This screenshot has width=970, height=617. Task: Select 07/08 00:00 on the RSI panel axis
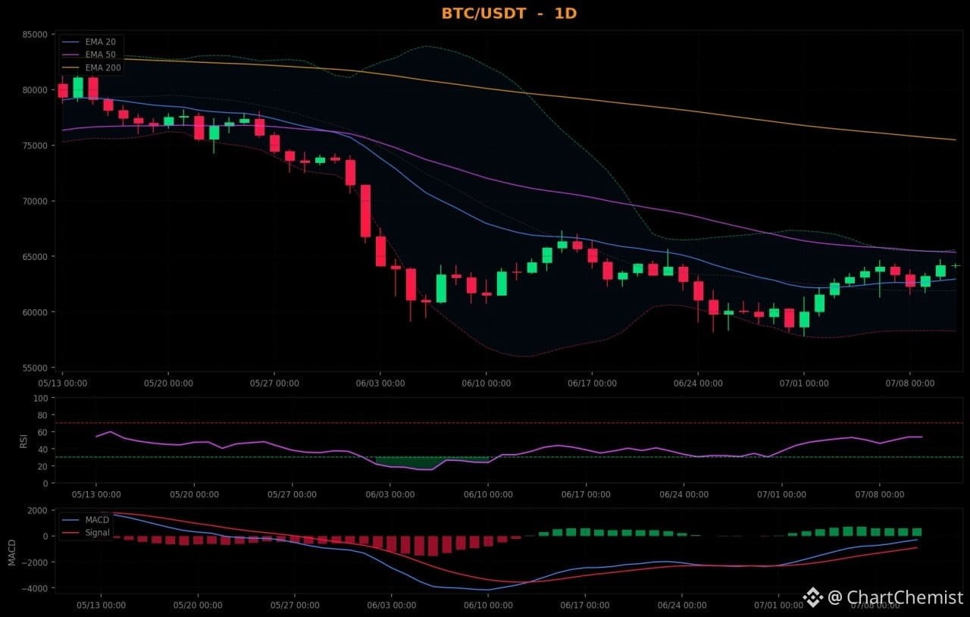click(x=880, y=494)
